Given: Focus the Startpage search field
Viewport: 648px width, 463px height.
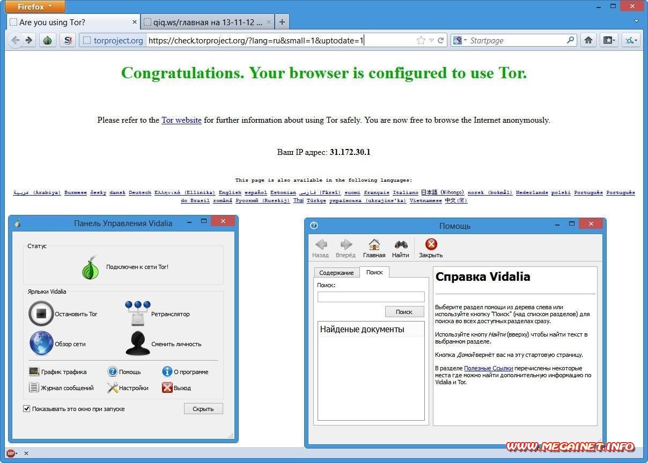Looking at the screenshot, I should 517,40.
